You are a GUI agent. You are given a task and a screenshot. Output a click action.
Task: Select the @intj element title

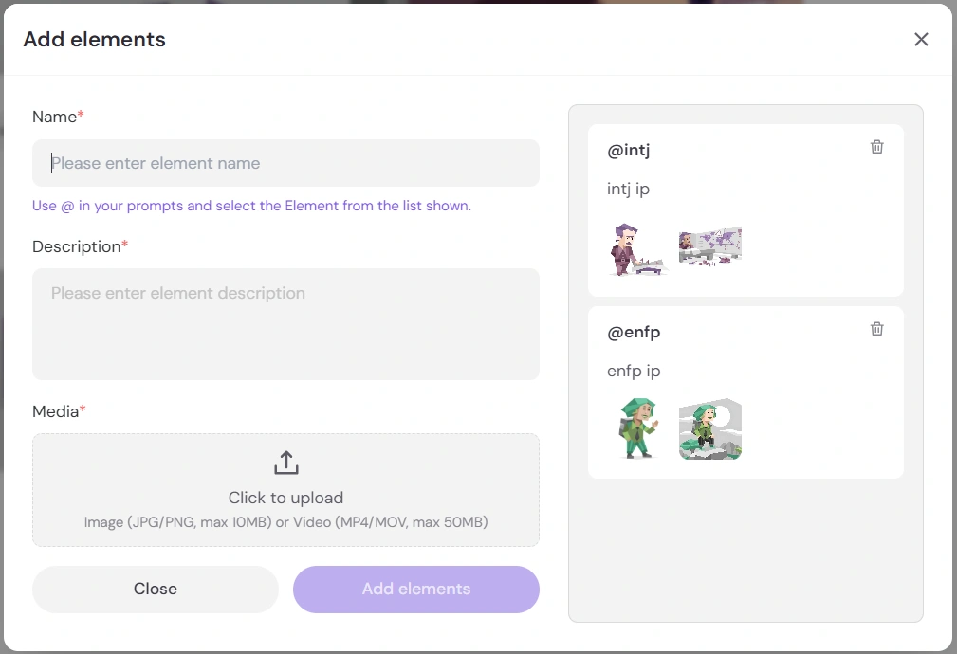pos(628,150)
